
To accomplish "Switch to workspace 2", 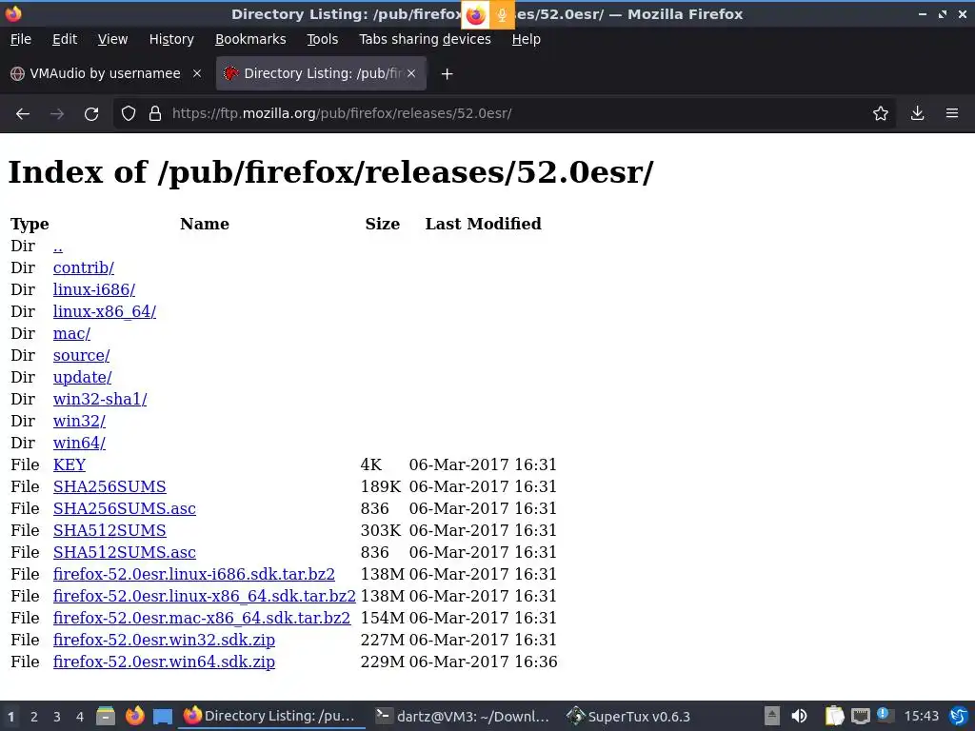I will (34, 717).
